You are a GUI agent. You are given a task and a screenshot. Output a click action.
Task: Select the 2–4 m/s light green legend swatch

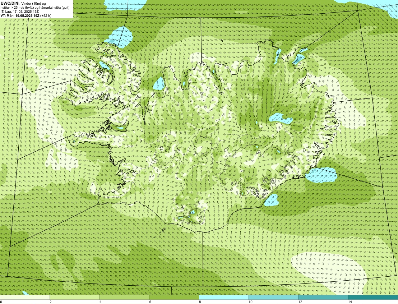[x=75, y=297]
